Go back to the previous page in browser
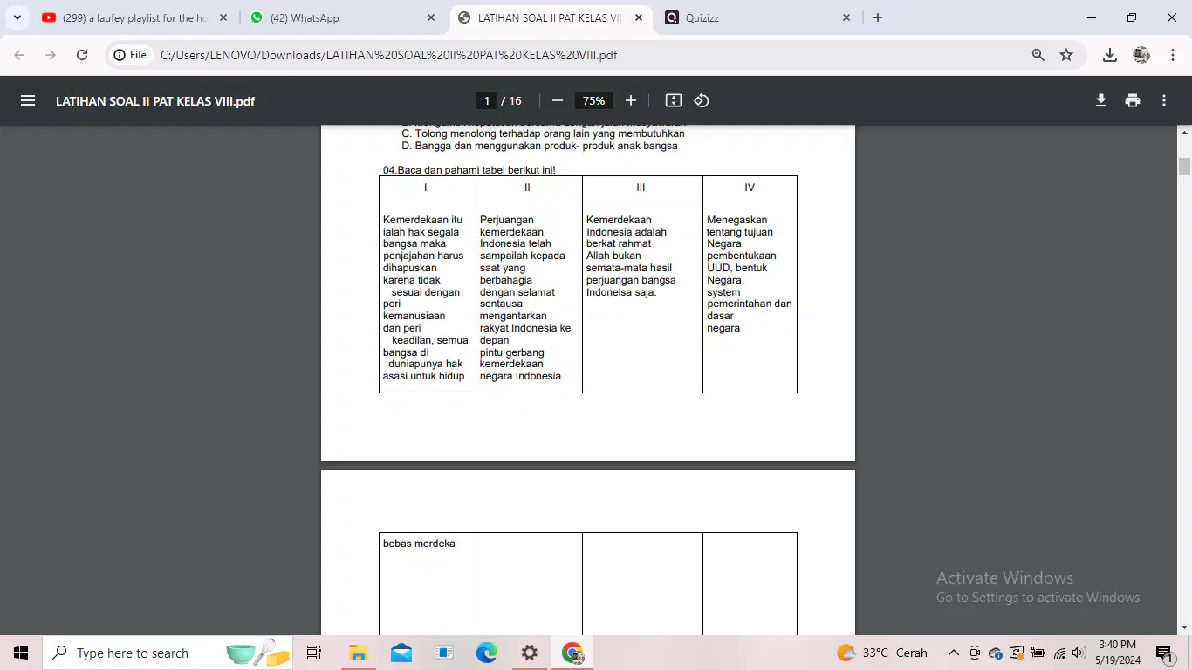This screenshot has height=670, width=1192. click(20, 55)
